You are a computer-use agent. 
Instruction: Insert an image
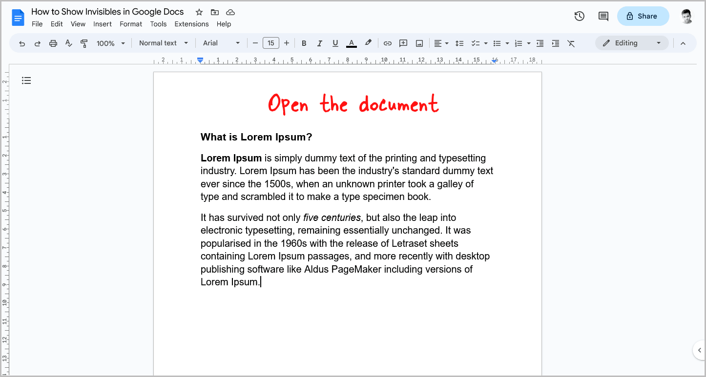point(419,43)
